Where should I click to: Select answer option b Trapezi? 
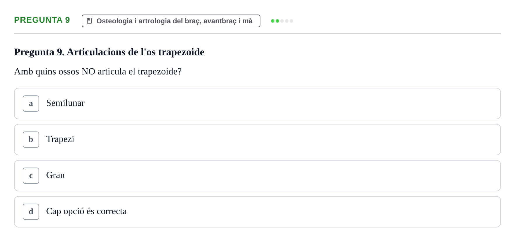(x=257, y=140)
